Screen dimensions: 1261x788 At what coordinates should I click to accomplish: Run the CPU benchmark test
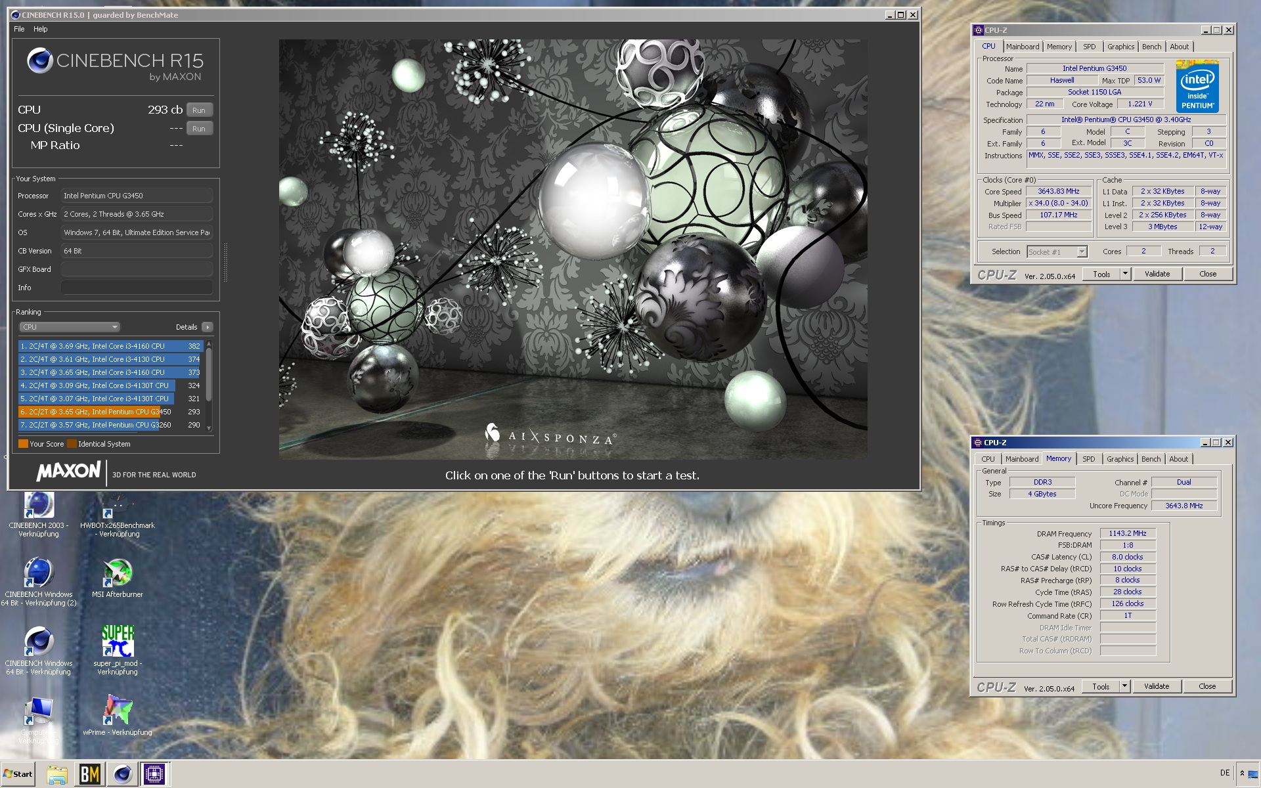[199, 110]
